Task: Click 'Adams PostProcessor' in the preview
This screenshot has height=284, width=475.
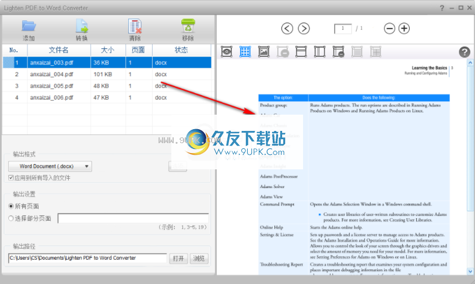Action: point(279,176)
